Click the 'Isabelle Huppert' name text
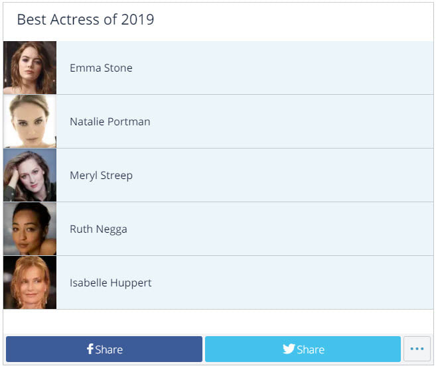436x366 pixels. [111, 283]
